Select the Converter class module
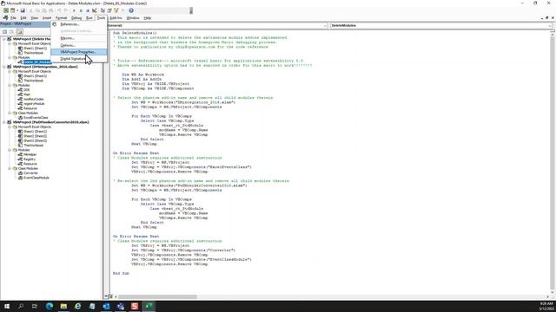The height and width of the screenshot is (312, 556). 30,173
